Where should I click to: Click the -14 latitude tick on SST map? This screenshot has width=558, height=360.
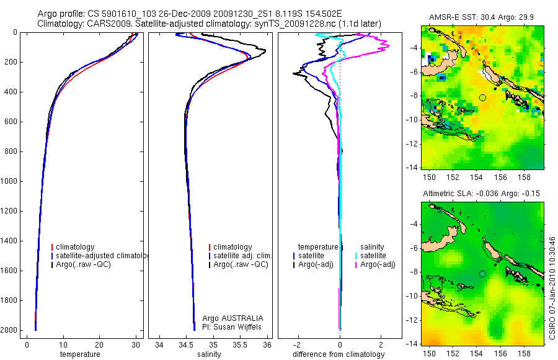(x=412, y=168)
